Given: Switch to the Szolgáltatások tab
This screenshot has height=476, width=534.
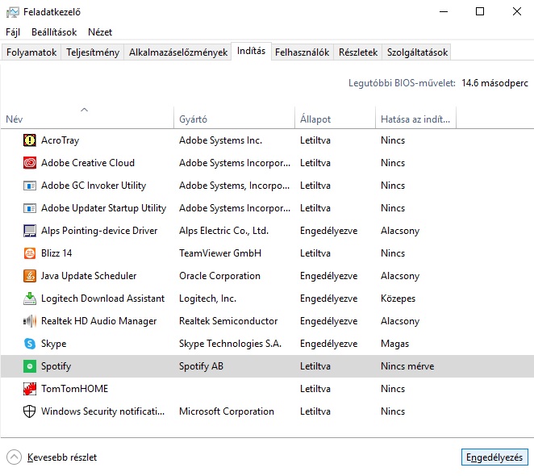Looking at the screenshot, I should [x=417, y=52].
